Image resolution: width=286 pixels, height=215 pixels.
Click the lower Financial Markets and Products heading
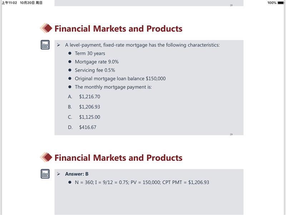pos(118,158)
